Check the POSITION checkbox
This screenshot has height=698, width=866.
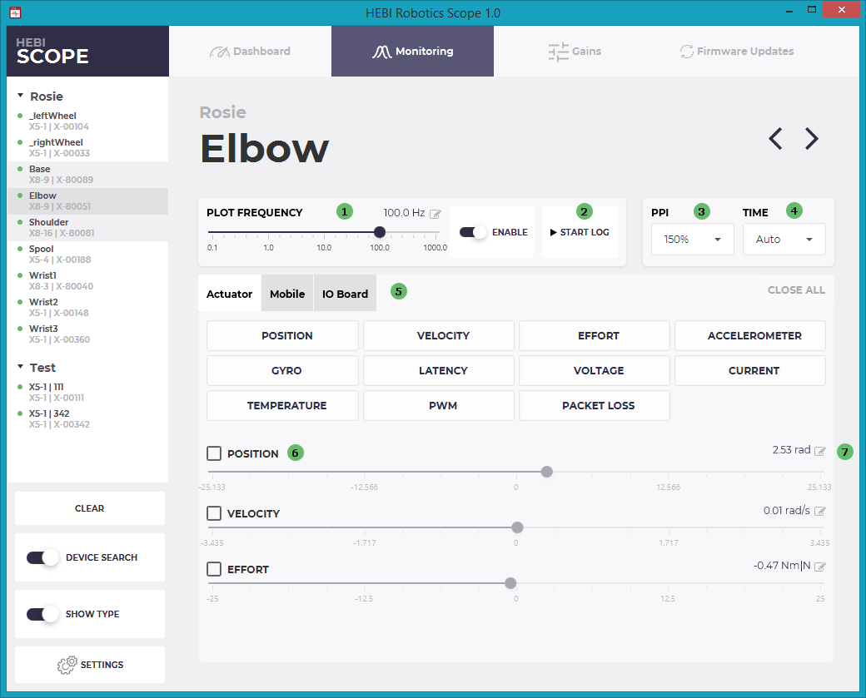214,453
